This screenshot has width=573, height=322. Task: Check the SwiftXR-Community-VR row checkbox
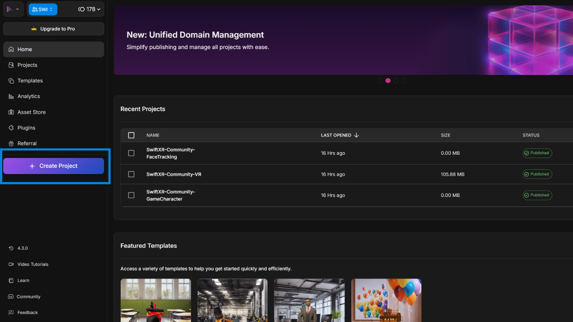pos(131,174)
